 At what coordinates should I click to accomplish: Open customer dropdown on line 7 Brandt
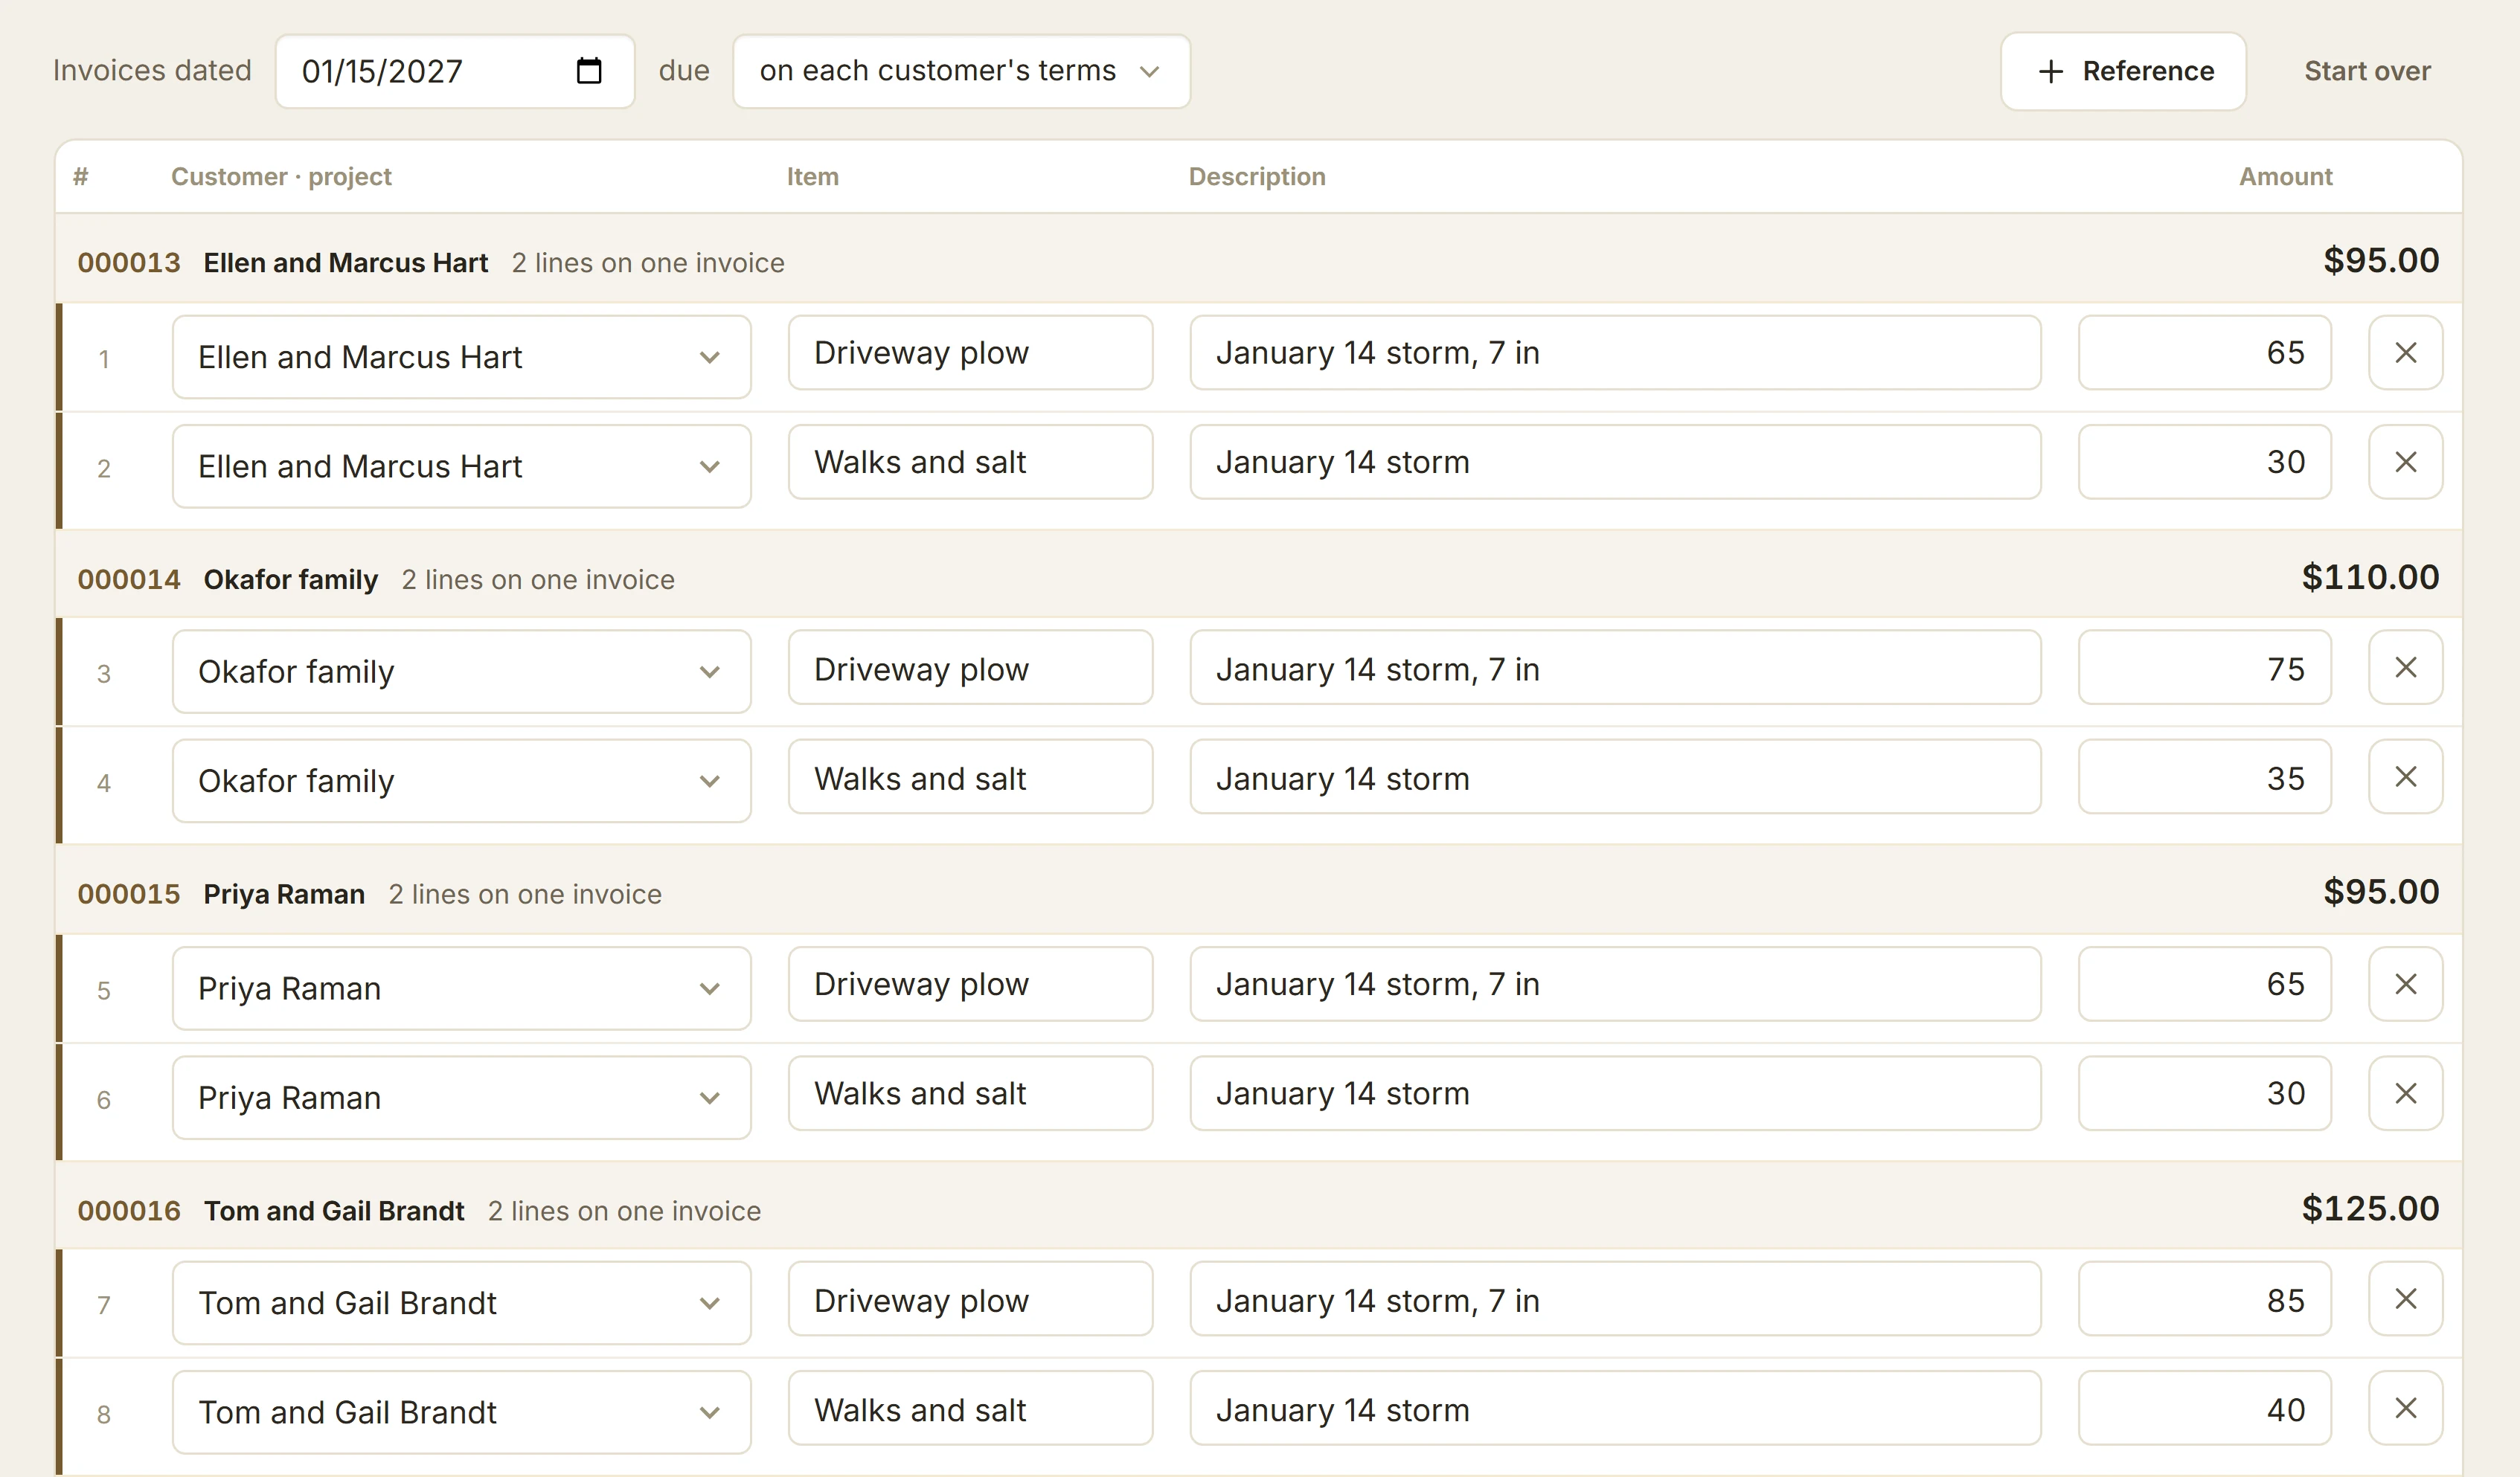[461, 1303]
